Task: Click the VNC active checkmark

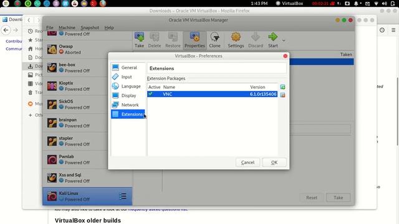Action: pos(151,94)
